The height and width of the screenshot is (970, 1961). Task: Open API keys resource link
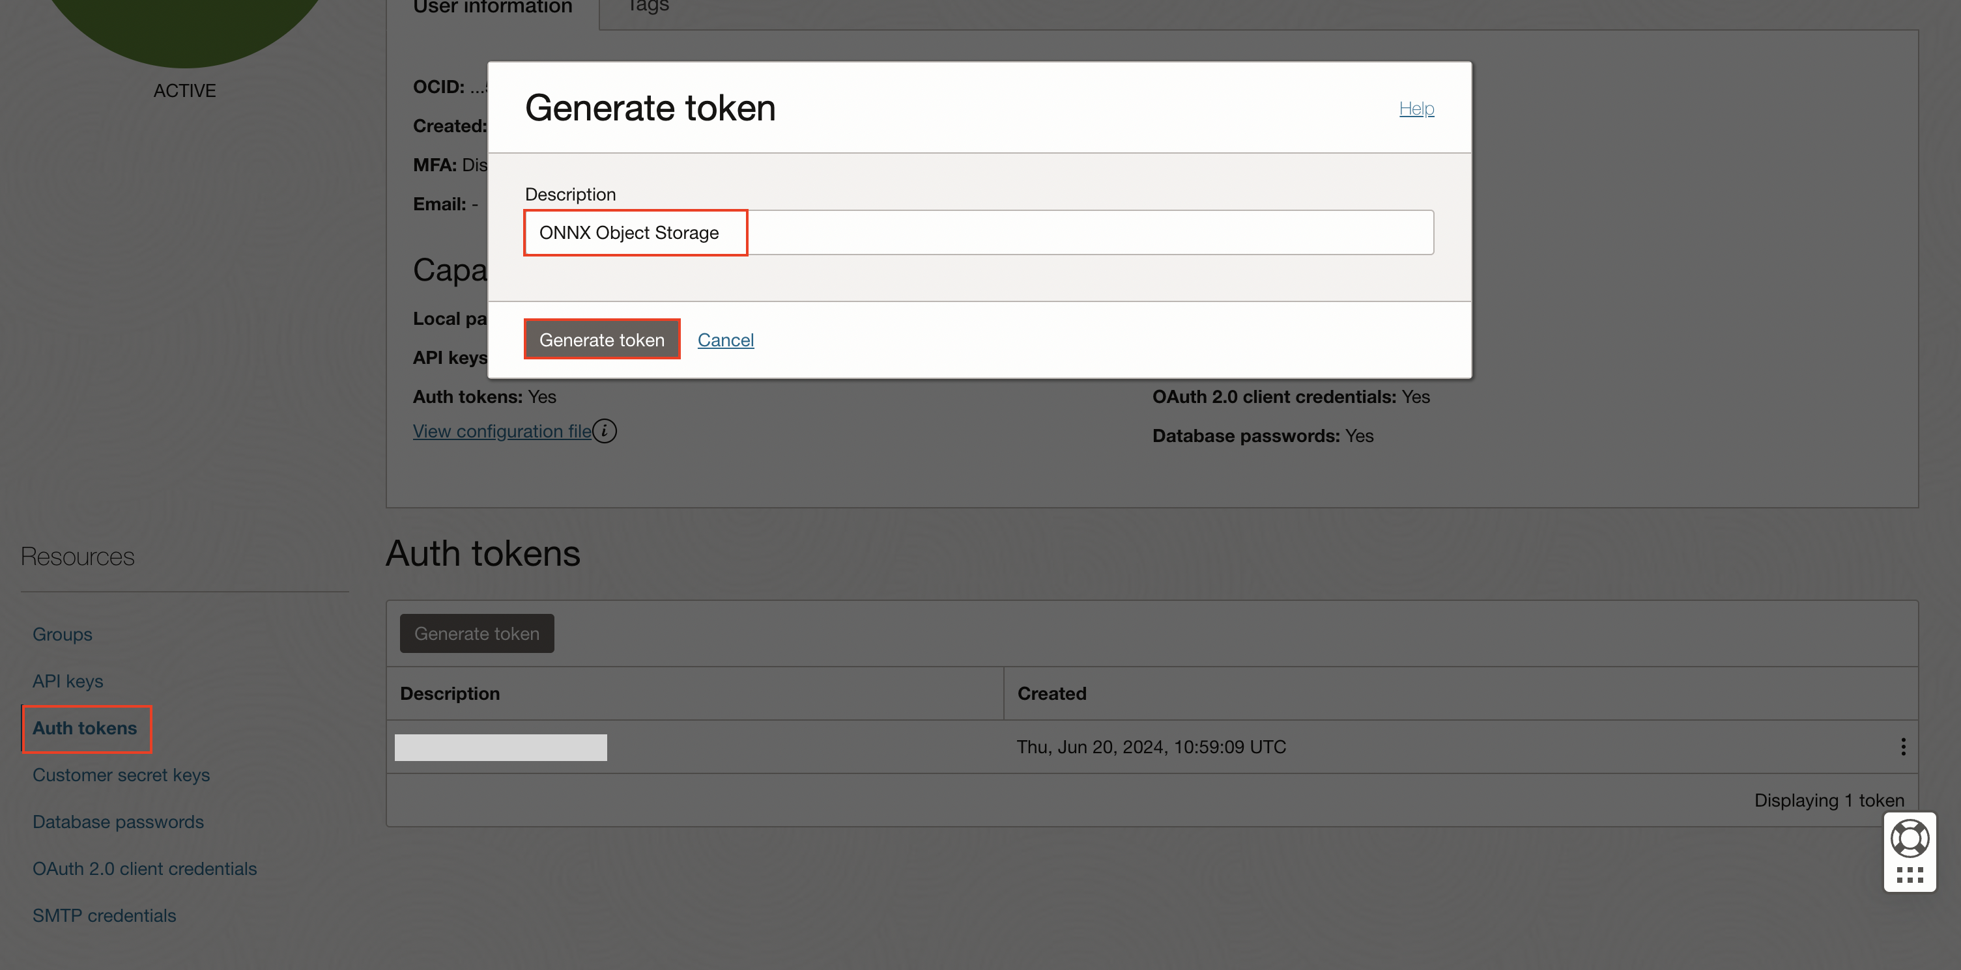68,681
